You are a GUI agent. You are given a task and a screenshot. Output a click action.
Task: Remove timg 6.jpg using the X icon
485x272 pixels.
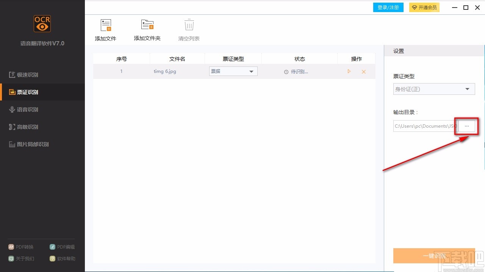[x=364, y=72]
